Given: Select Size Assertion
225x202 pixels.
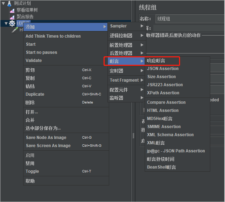Looking at the screenshot, I should pyautogui.click(x=177, y=77).
